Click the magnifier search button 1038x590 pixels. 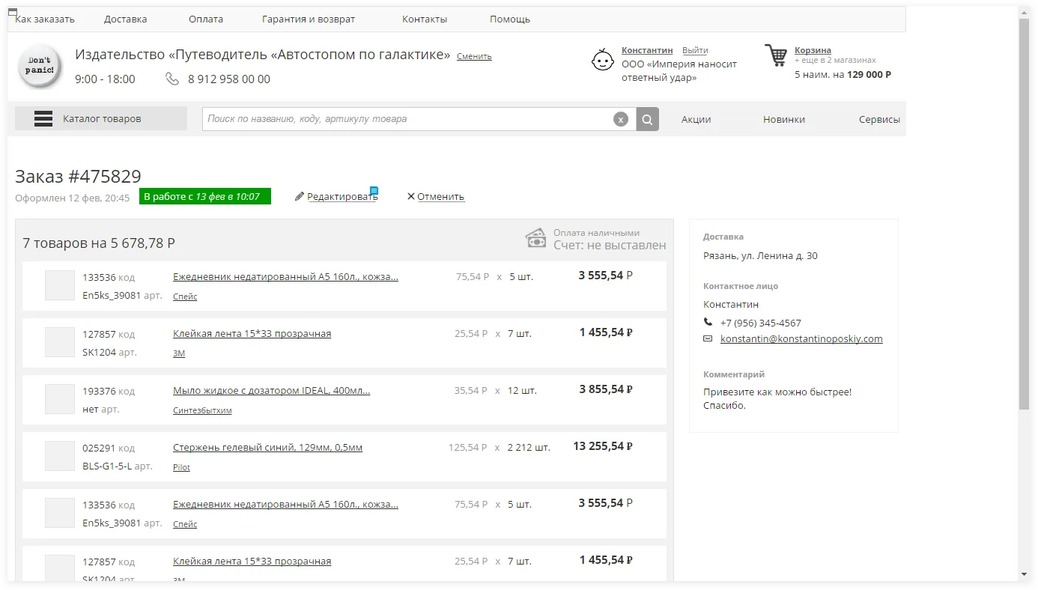pyautogui.click(x=648, y=119)
